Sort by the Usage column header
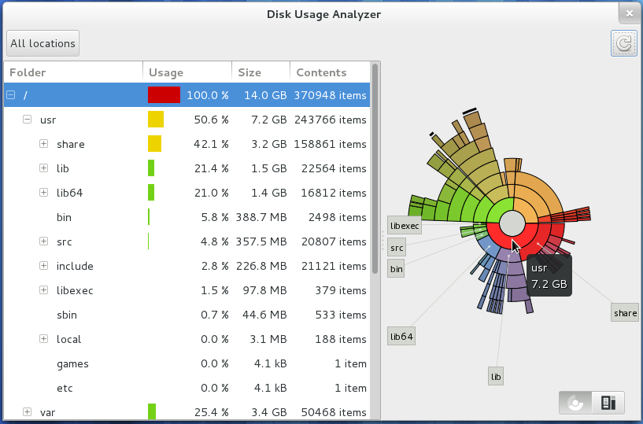The image size is (643, 424). coord(187,72)
